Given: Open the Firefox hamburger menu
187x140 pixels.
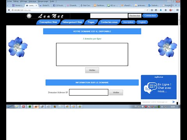Looking at the screenshot, I should click(177, 10).
